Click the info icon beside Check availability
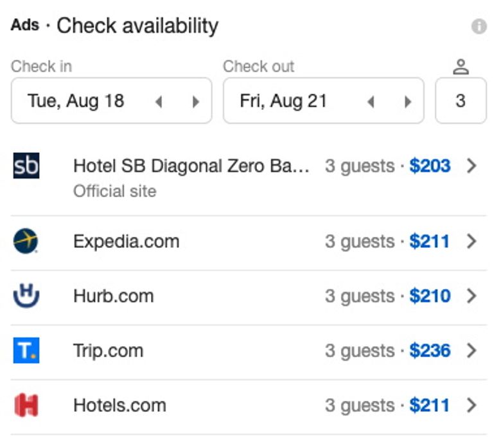 coord(479,26)
